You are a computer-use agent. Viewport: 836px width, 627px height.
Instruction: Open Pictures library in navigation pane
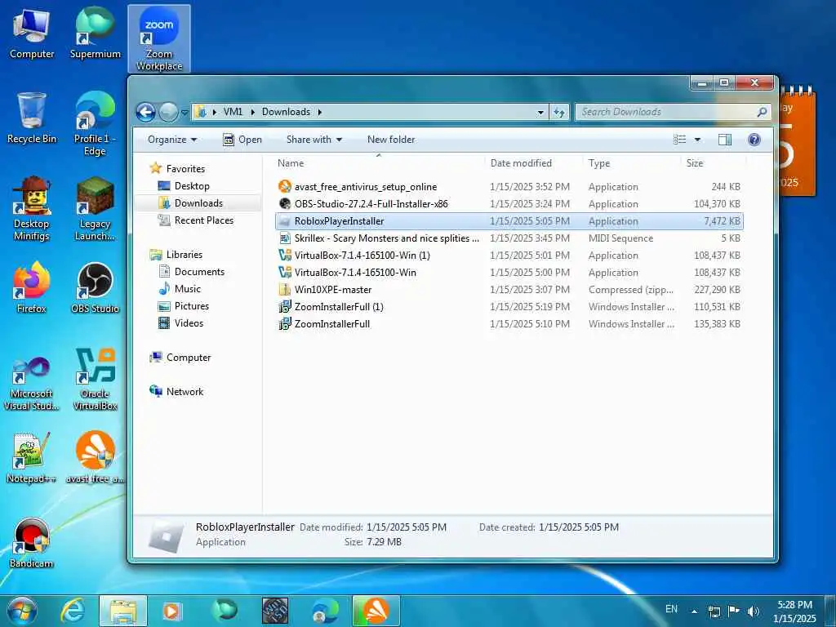click(191, 306)
